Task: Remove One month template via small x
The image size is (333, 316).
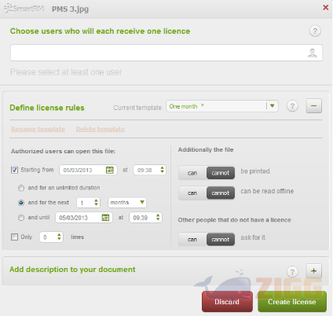Action: point(203,105)
